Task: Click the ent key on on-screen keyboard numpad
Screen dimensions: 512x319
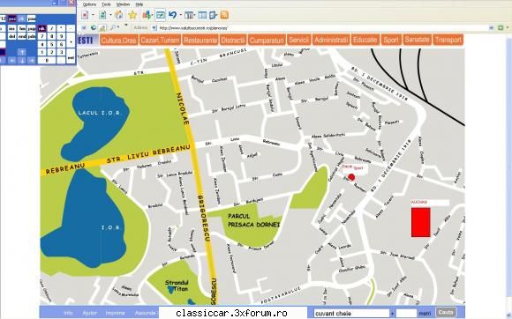Action: pos(71,56)
